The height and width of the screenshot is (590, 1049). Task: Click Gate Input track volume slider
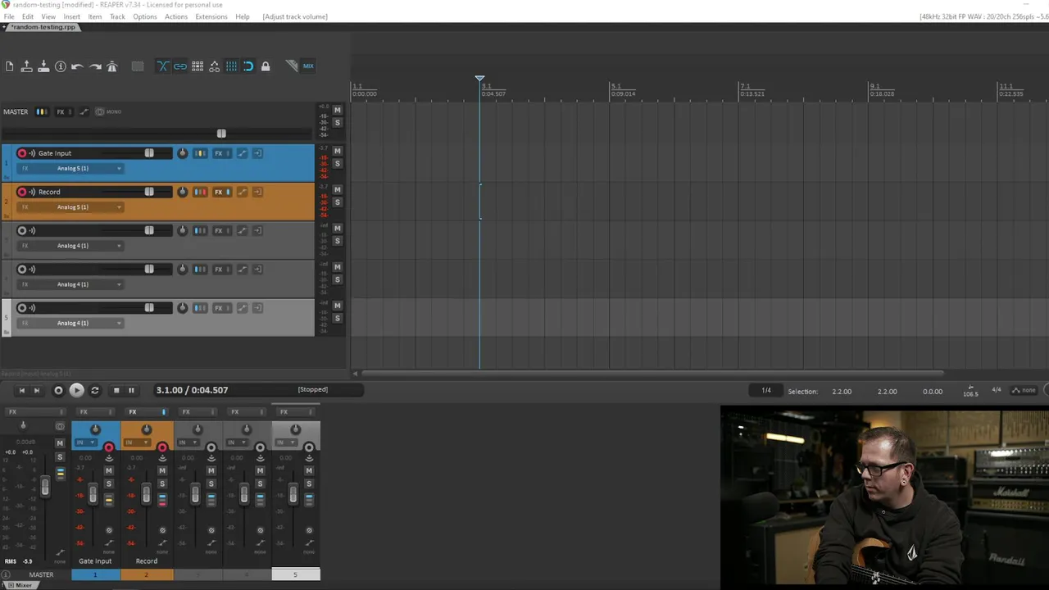click(x=149, y=153)
